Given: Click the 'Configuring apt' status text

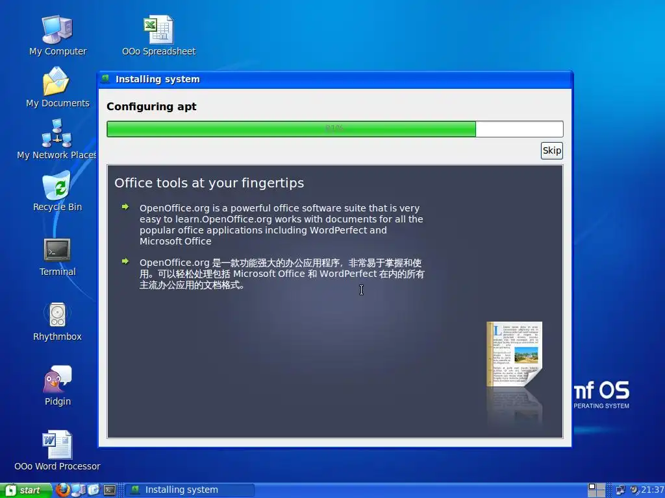Looking at the screenshot, I should point(151,106).
